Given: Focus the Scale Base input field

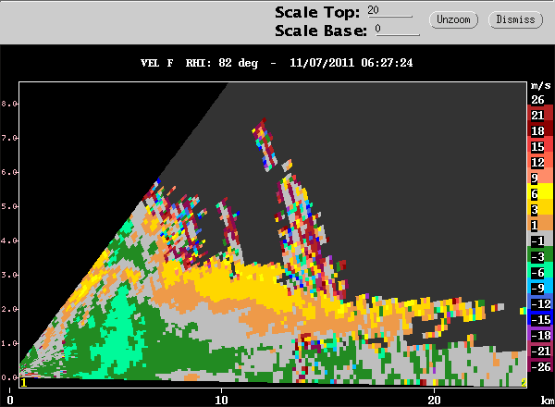Looking at the screenshot, I should [397, 29].
